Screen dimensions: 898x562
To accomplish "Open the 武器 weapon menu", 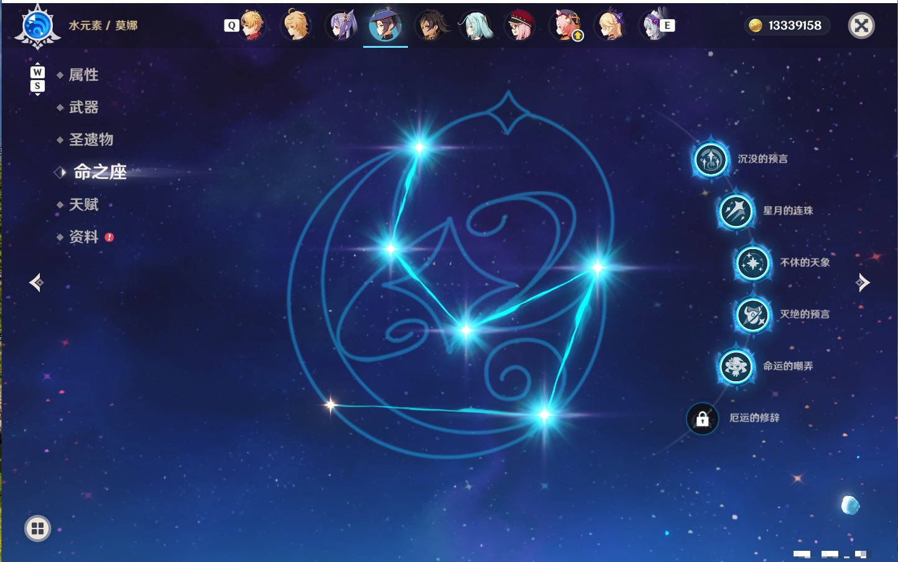I will tap(83, 107).
